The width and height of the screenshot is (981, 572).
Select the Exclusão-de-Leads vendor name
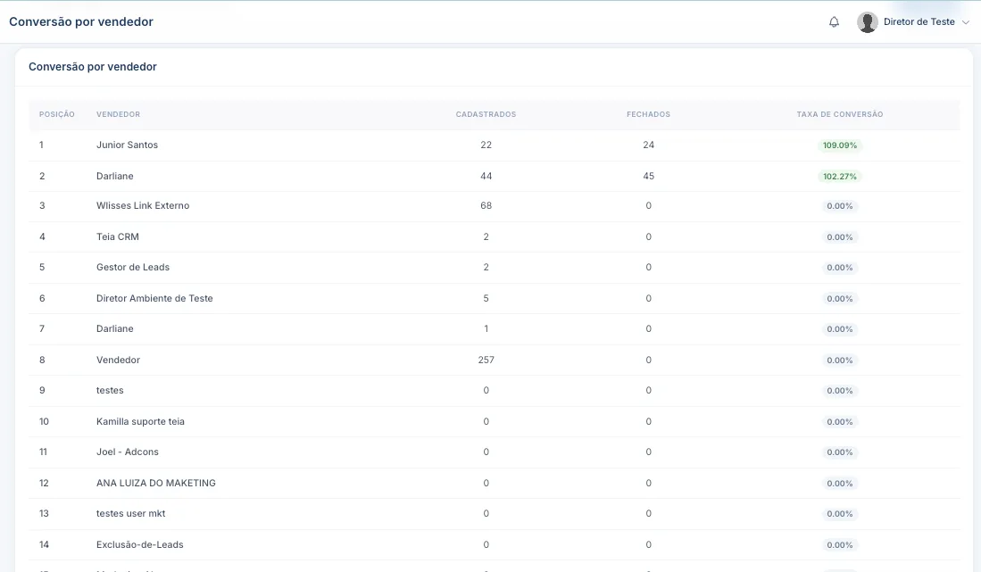pos(139,545)
